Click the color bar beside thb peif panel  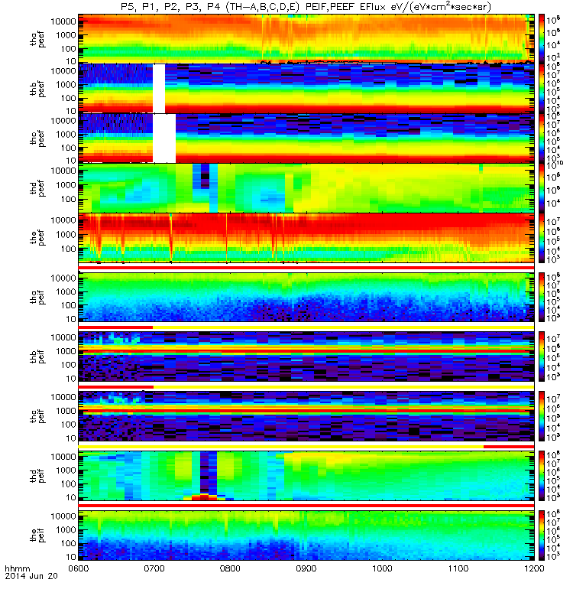click(542, 356)
